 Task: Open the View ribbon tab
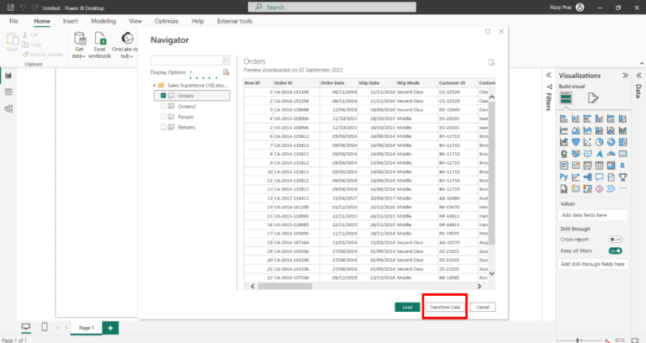[x=135, y=21]
